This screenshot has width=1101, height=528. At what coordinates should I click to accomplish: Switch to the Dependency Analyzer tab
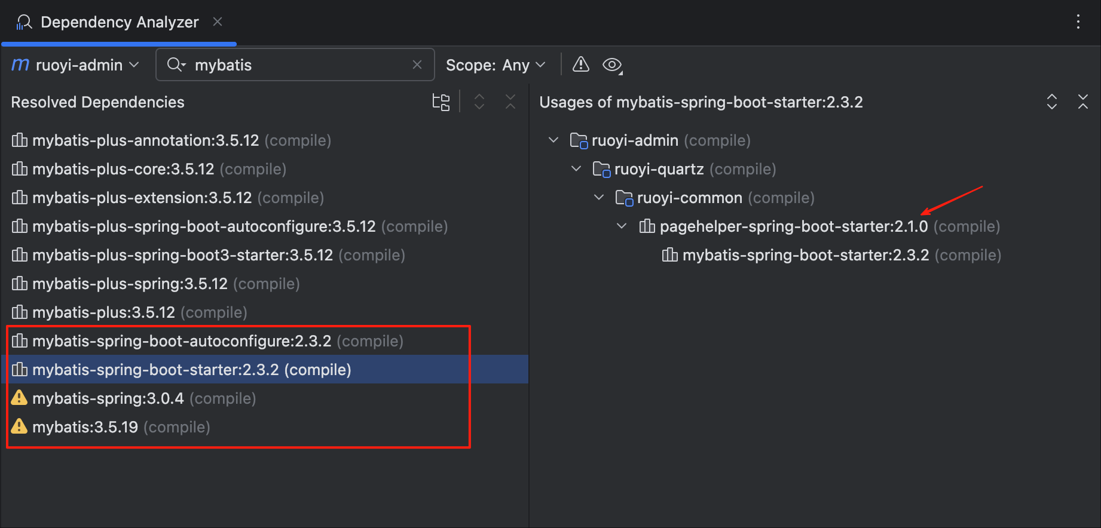click(x=119, y=22)
